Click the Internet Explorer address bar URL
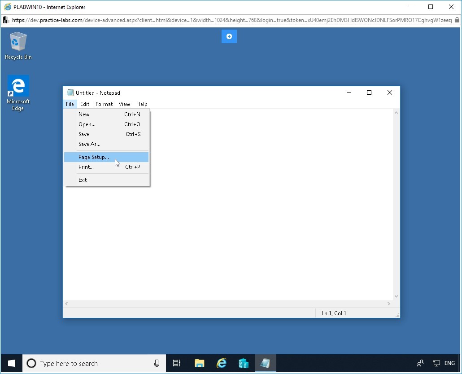 [232, 20]
